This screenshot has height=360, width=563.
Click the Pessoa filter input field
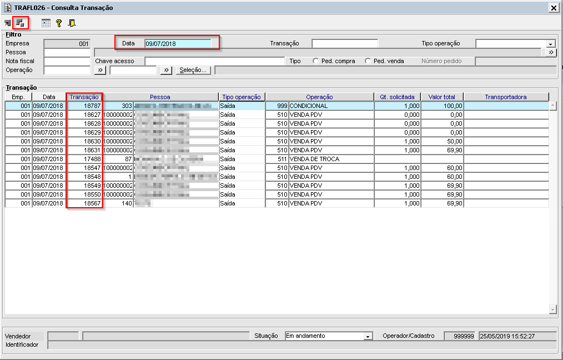pos(67,52)
